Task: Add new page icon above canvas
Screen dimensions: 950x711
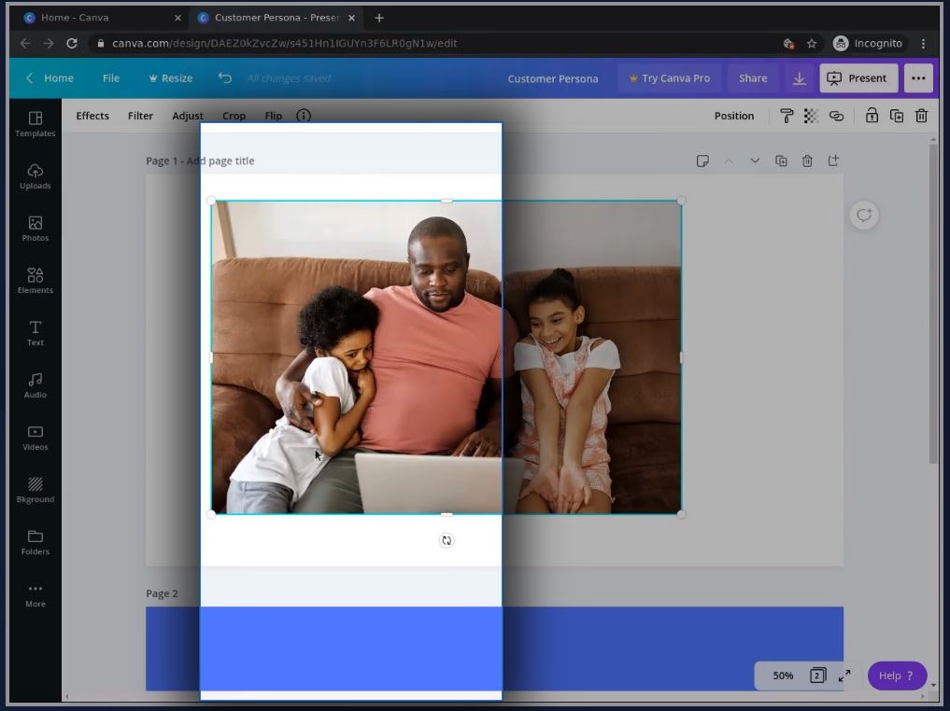Action: pyautogui.click(x=833, y=161)
